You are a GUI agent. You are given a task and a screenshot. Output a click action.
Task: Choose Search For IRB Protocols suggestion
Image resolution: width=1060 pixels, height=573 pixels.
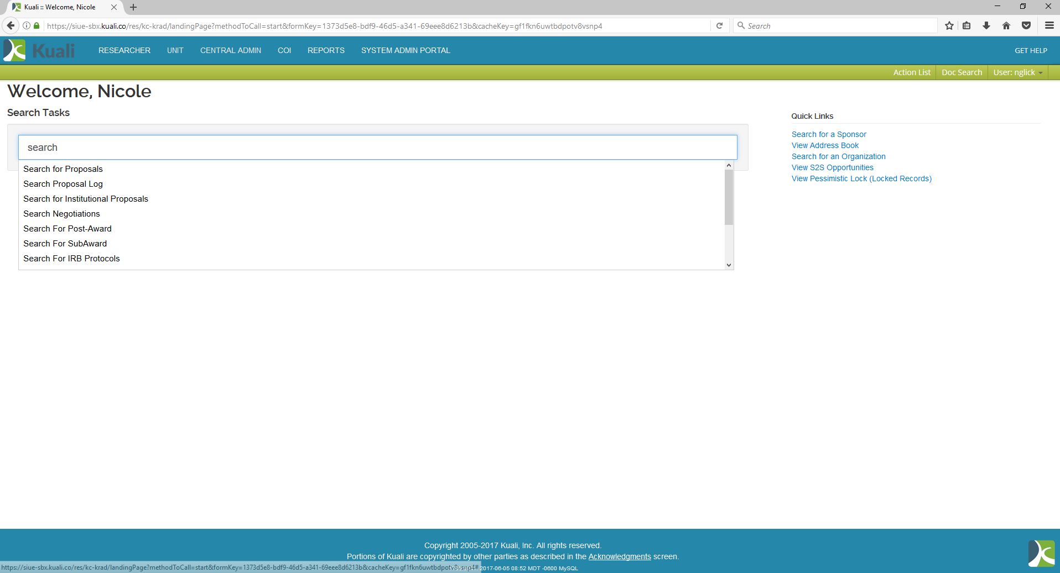click(71, 259)
